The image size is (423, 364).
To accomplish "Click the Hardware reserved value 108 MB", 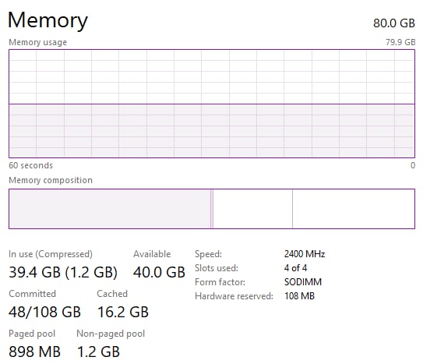I will (299, 296).
